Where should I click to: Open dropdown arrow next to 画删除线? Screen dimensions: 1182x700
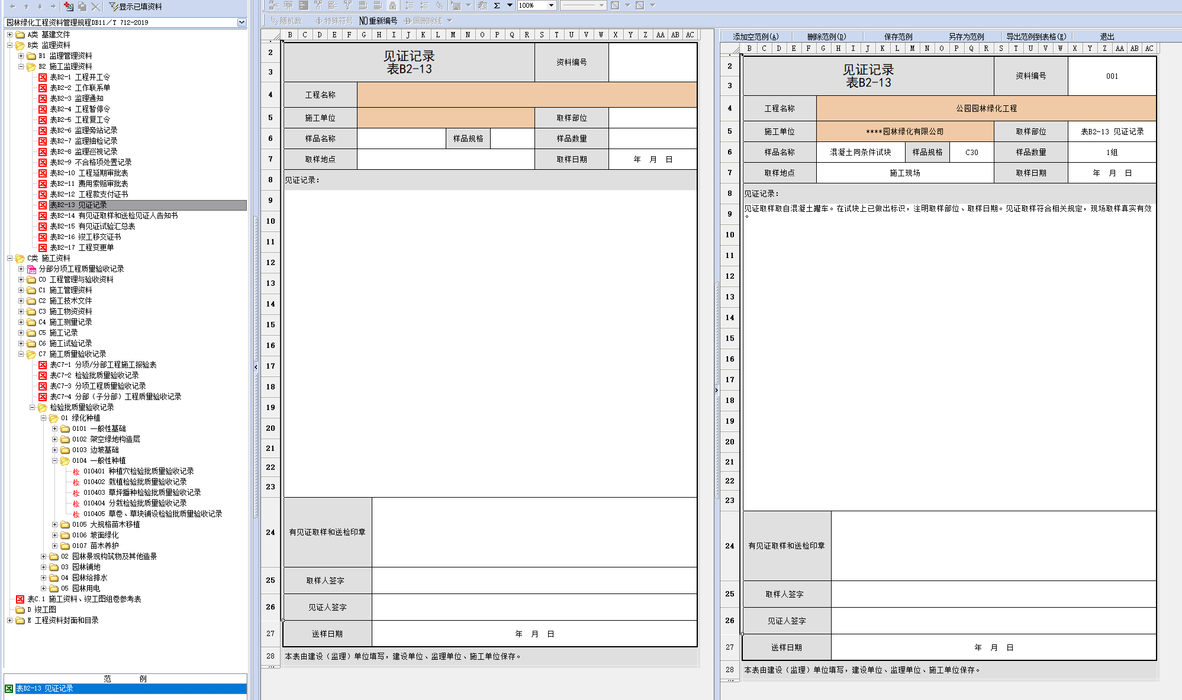click(x=450, y=21)
